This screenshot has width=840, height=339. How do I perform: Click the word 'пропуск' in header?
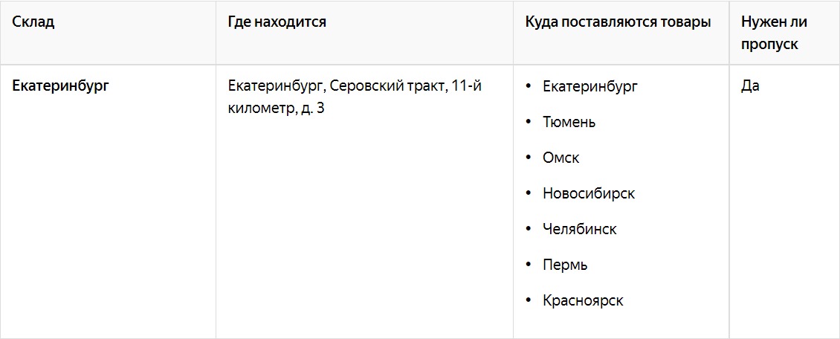(x=770, y=45)
